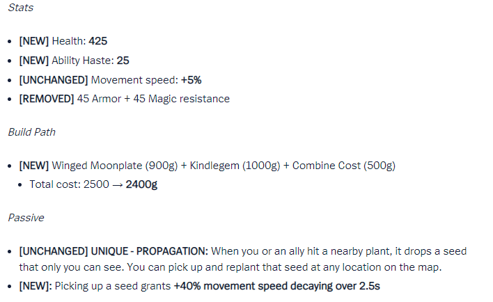
Task: Click the Ability Haste value 25
Action: point(123,61)
